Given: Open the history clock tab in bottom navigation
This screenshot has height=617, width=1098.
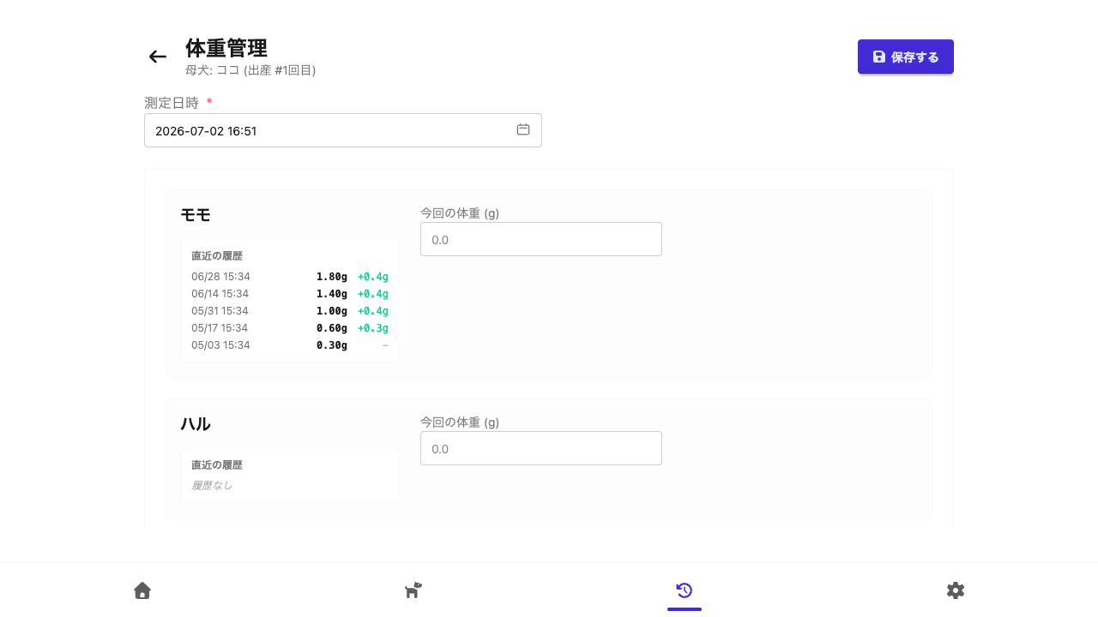Looking at the screenshot, I should [685, 590].
